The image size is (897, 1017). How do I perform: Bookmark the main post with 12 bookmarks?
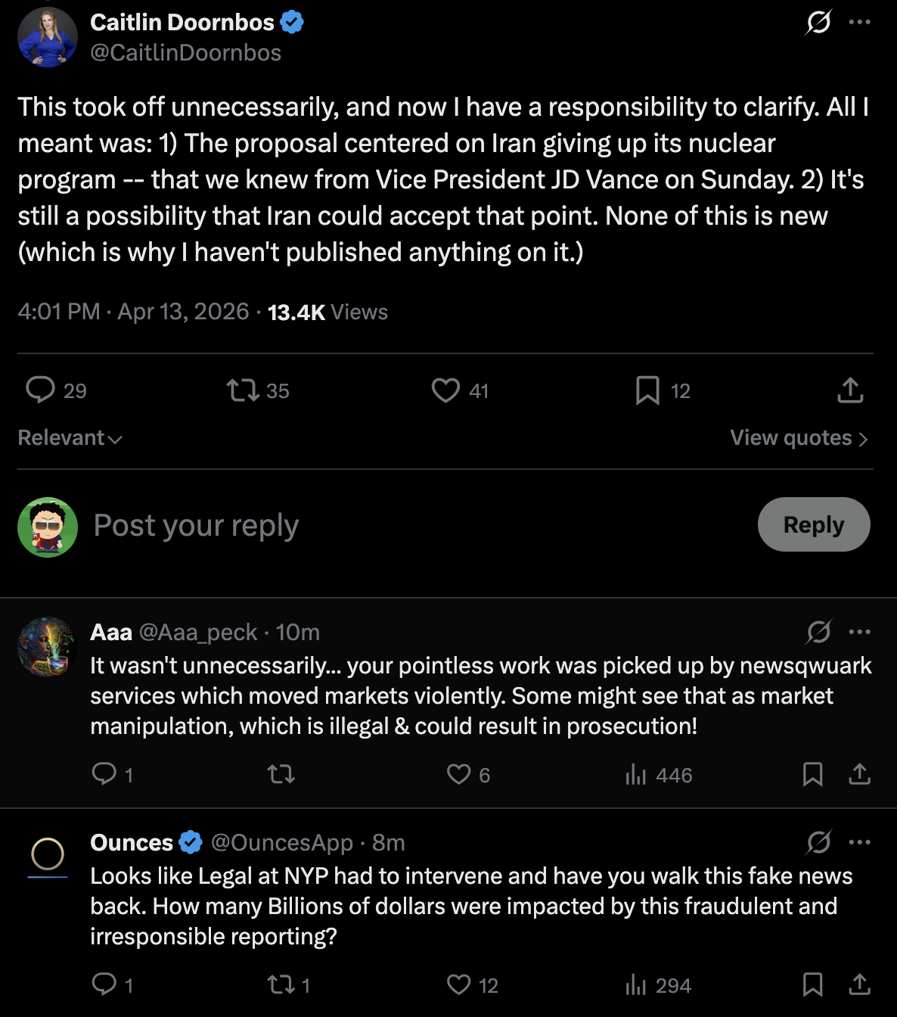(x=647, y=390)
